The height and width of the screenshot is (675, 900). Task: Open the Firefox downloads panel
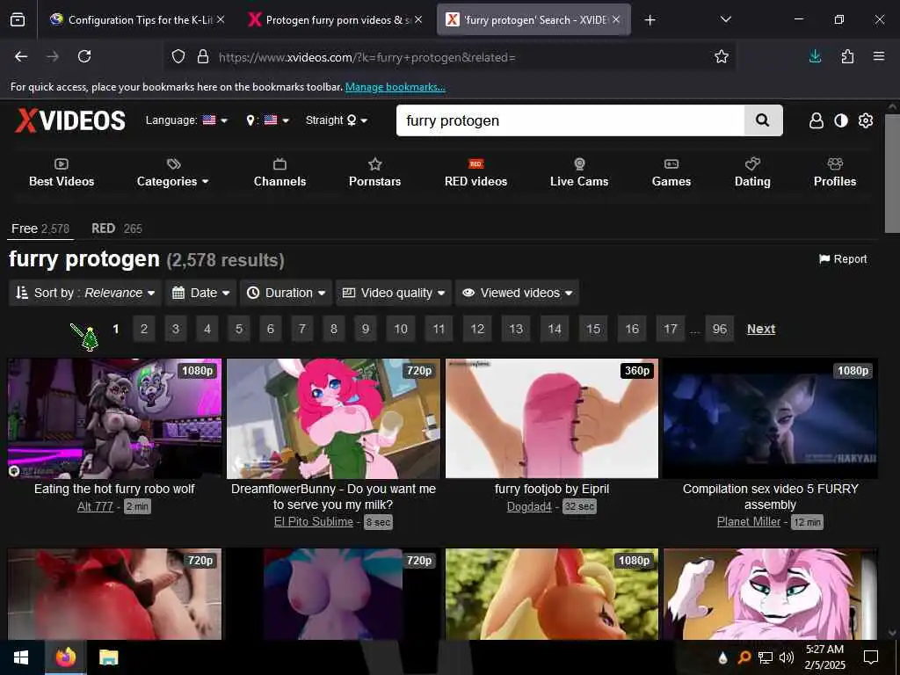point(815,56)
